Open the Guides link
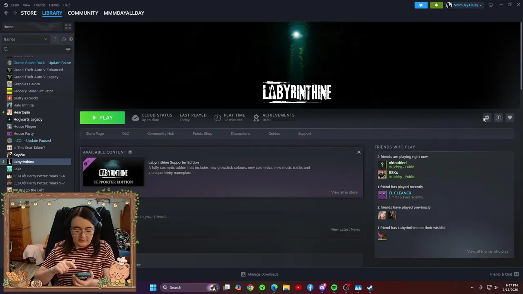This screenshot has width=523, height=294. tap(274, 134)
